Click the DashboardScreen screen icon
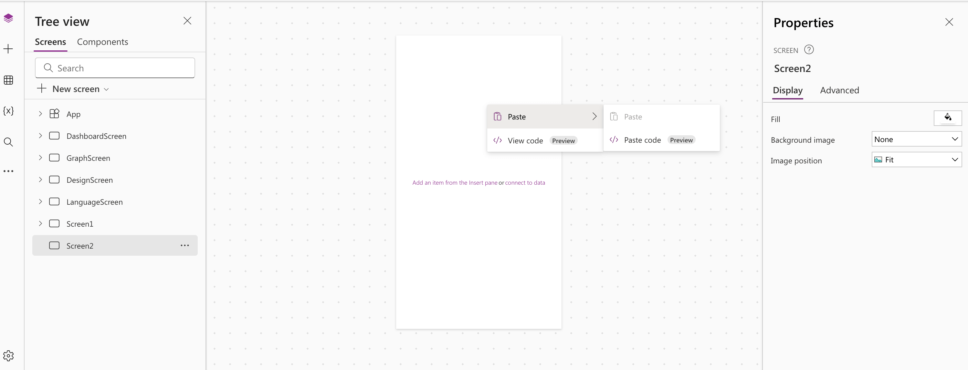 [x=55, y=136]
